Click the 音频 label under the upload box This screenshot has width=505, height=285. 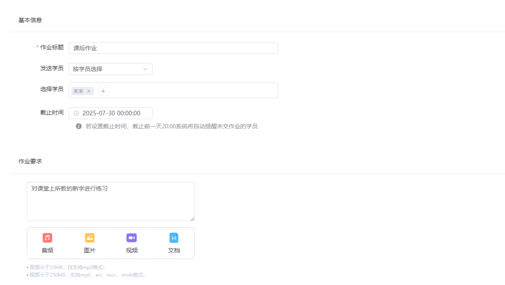click(47, 250)
